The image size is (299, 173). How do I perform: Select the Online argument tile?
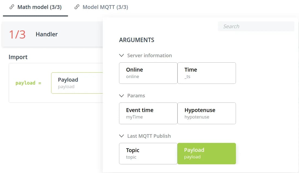pos(148,73)
